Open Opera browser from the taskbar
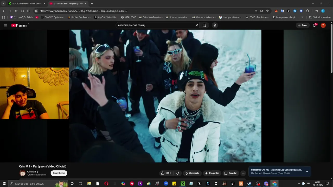The width and height of the screenshot is (333, 187). pos(106,184)
